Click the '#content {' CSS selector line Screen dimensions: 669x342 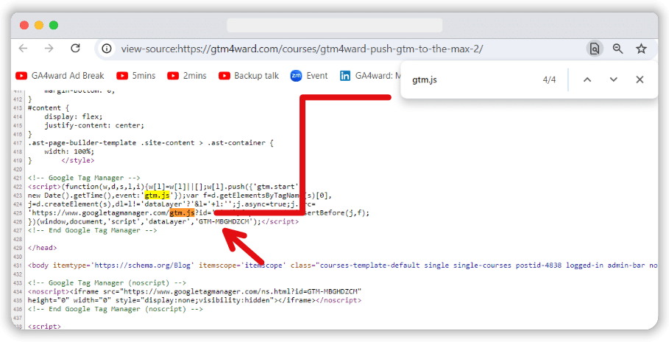click(49, 108)
